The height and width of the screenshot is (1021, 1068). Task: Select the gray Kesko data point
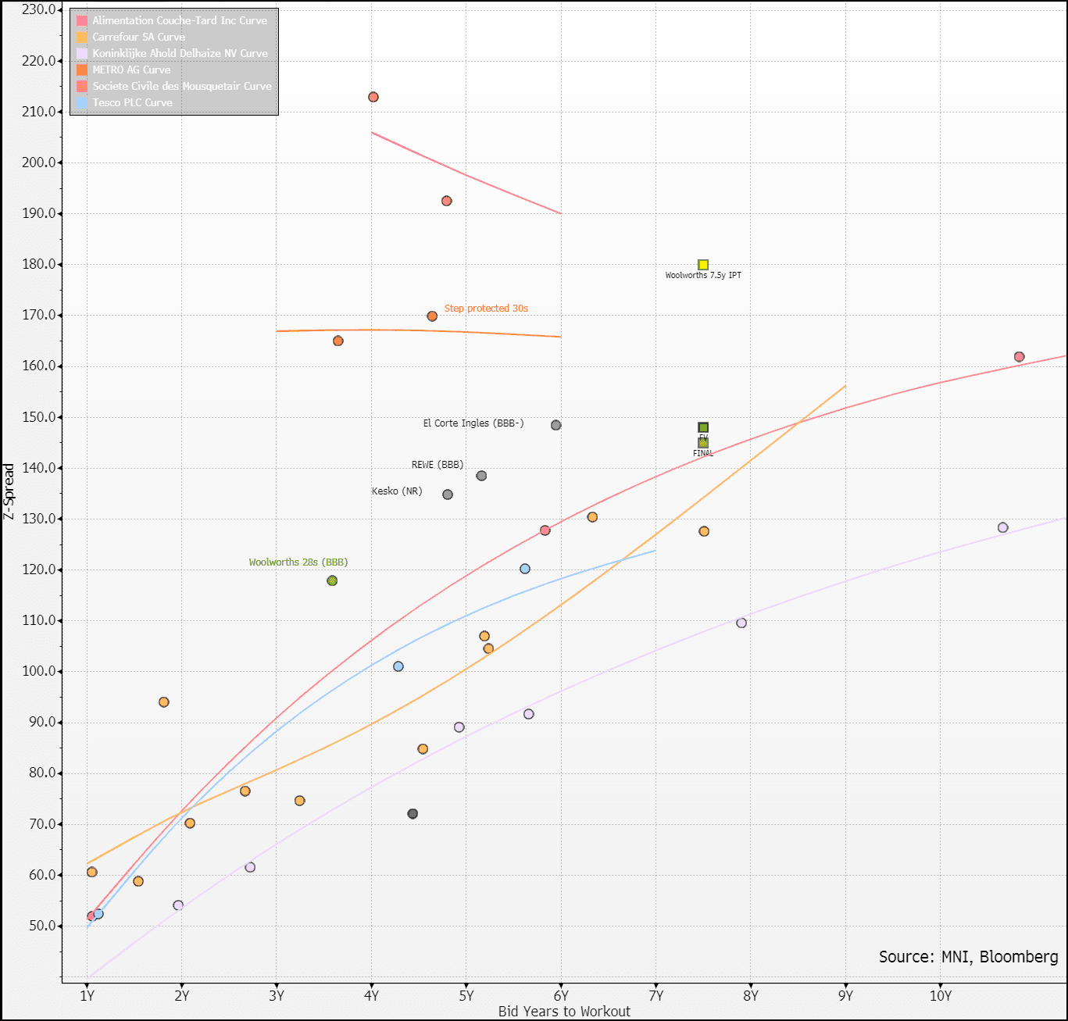[x=448, y=494]
